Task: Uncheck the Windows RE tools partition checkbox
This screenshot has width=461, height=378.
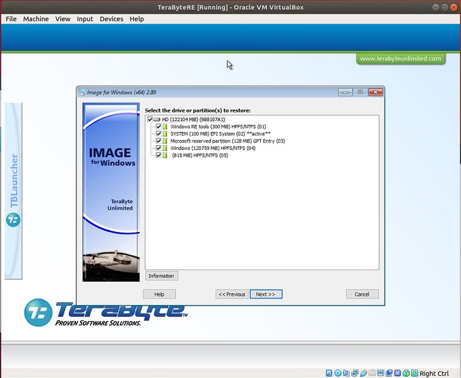Action: 159,127
